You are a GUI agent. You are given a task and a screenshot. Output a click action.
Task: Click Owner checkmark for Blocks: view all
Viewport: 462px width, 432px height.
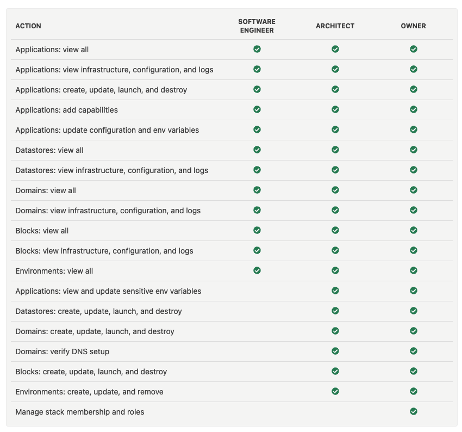414,230
